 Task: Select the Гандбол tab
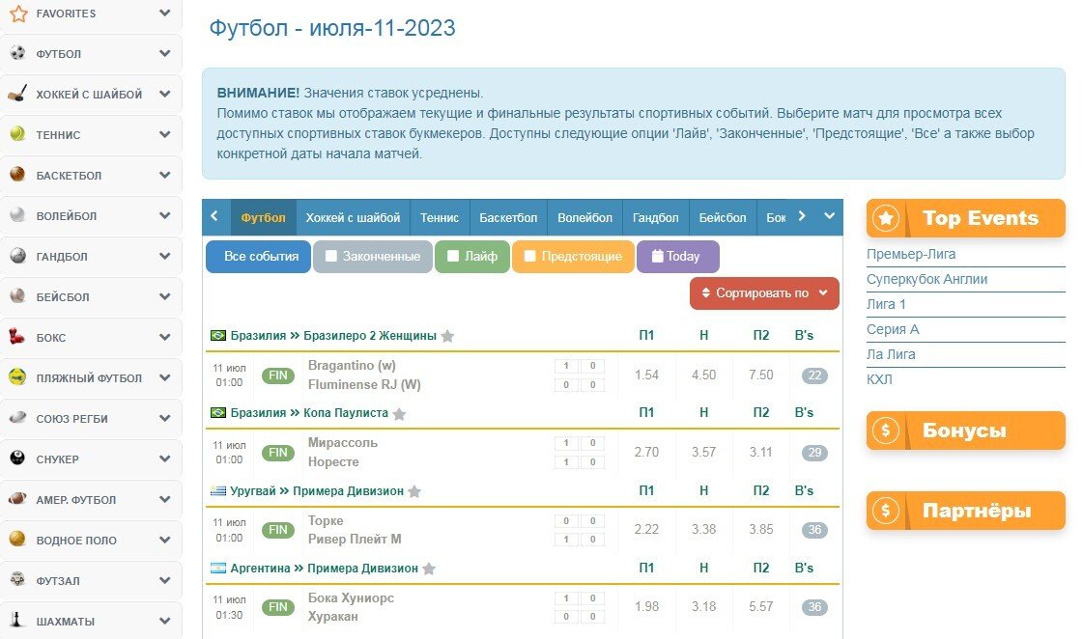point(655,218)
